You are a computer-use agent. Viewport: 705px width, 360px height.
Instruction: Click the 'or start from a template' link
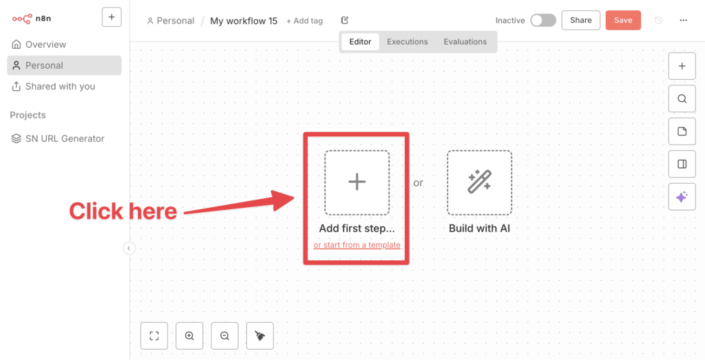pyautogui.click(x=357, y=245)
